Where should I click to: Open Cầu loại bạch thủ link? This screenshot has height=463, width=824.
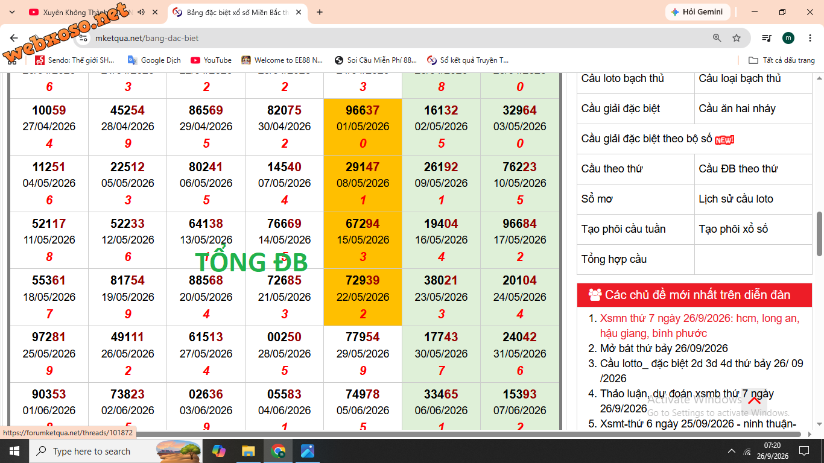(740, 78)
